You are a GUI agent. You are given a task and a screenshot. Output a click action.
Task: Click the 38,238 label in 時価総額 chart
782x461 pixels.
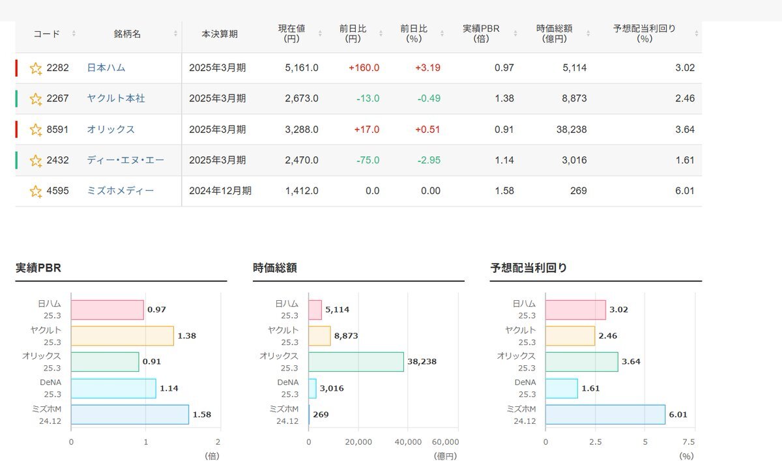pos(422,362)
